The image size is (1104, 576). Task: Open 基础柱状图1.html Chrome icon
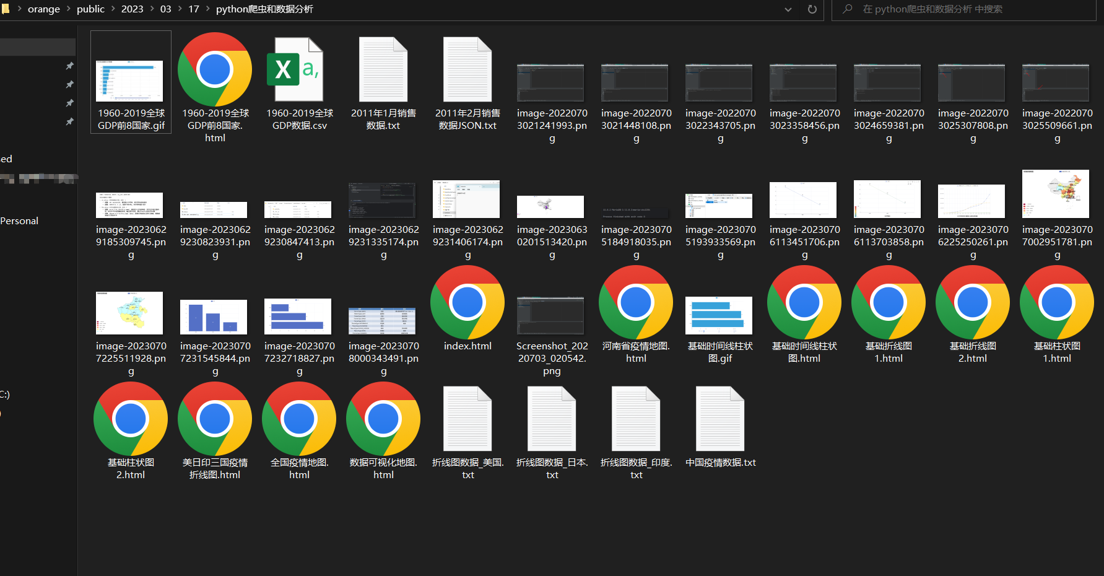(x=1057, y=302)
